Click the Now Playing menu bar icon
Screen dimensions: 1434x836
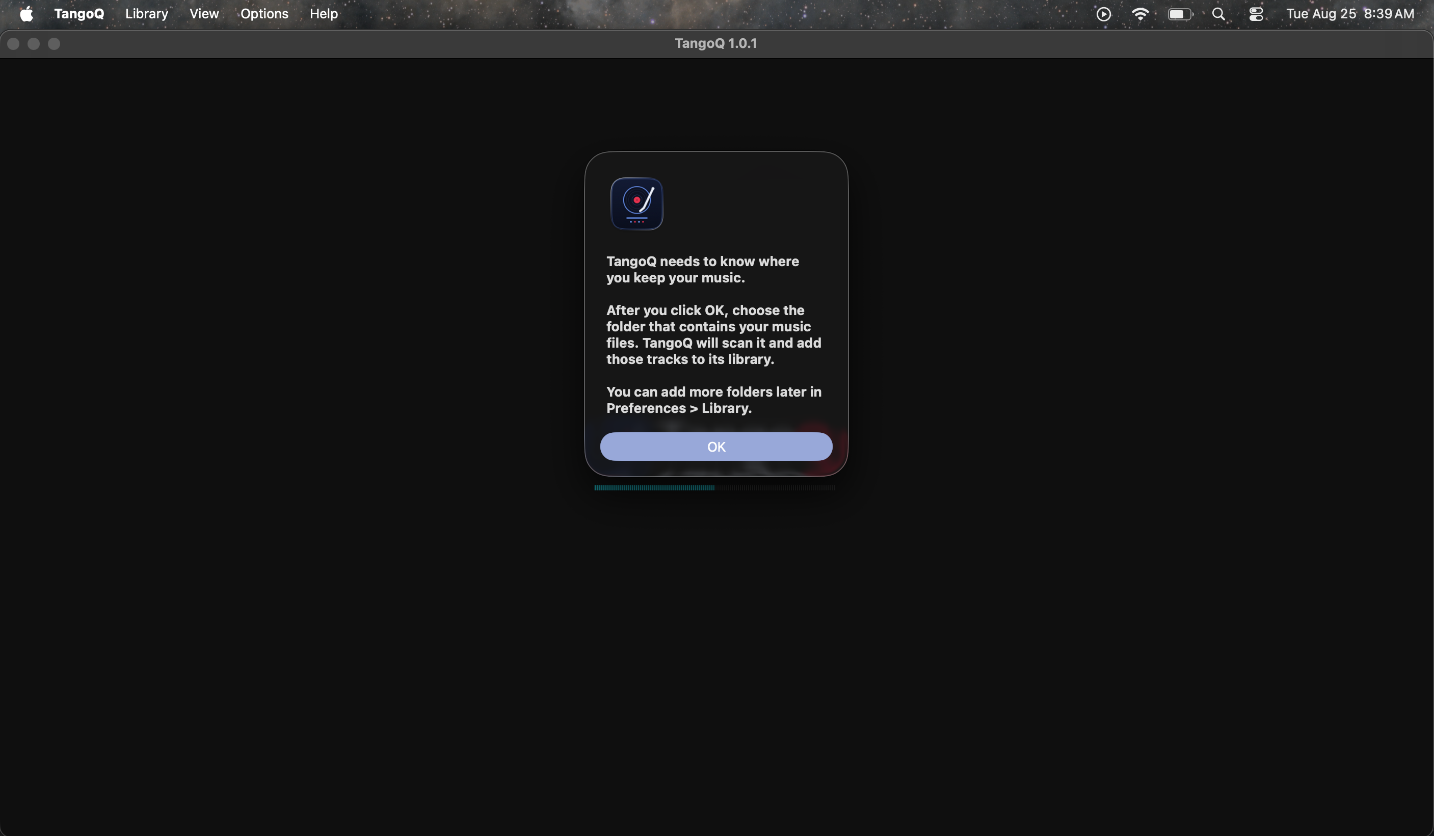[1103, 14]
